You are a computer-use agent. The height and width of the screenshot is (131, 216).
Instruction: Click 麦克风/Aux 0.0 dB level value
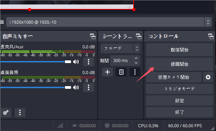89,47
